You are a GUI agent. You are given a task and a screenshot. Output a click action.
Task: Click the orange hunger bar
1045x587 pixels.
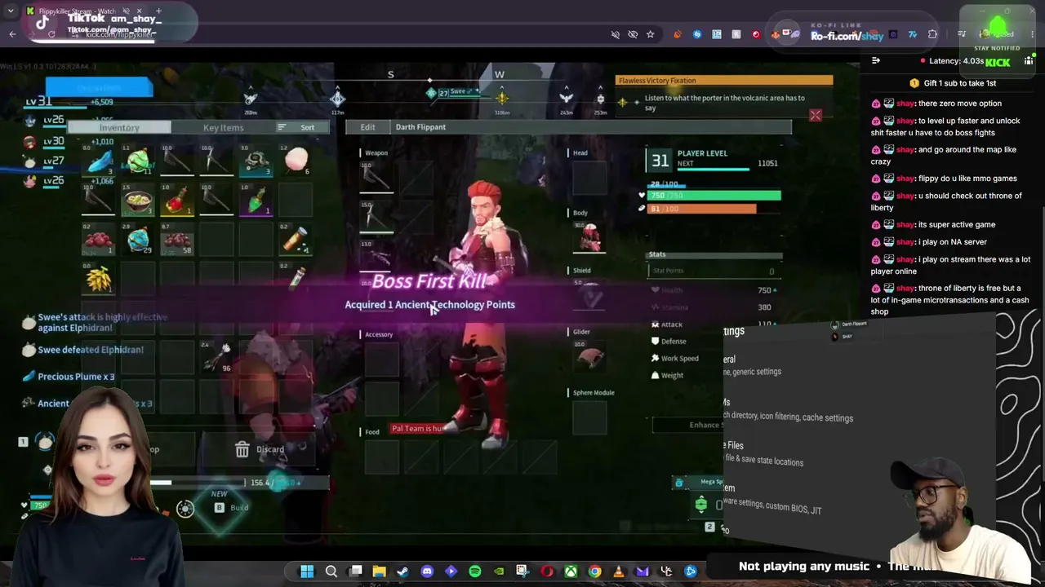701,209
